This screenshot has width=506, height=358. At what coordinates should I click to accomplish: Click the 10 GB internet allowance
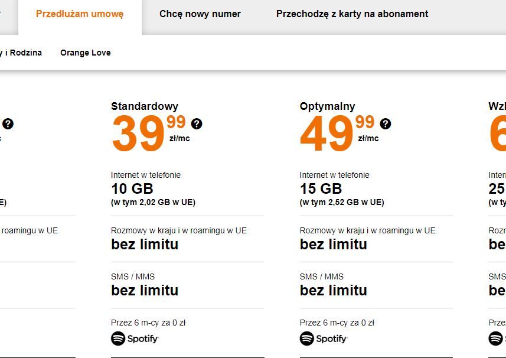click(132, 189)
